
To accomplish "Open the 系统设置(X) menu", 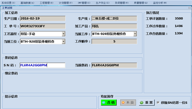I will 8,3.
